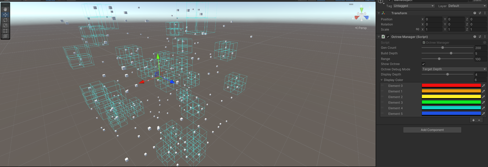Open scene view overlay menu handle

click(351, 4)
